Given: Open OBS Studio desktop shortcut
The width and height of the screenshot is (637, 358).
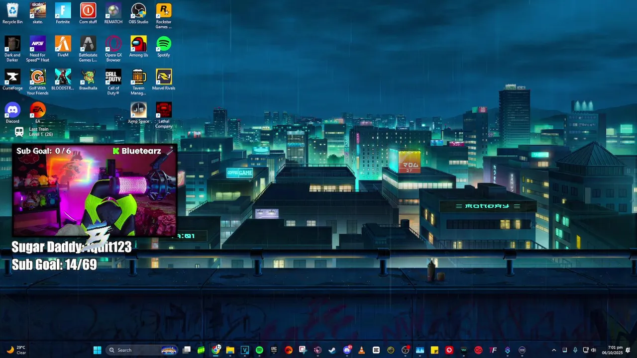Looking at the screenshot, I should click(x=138, y=13).
